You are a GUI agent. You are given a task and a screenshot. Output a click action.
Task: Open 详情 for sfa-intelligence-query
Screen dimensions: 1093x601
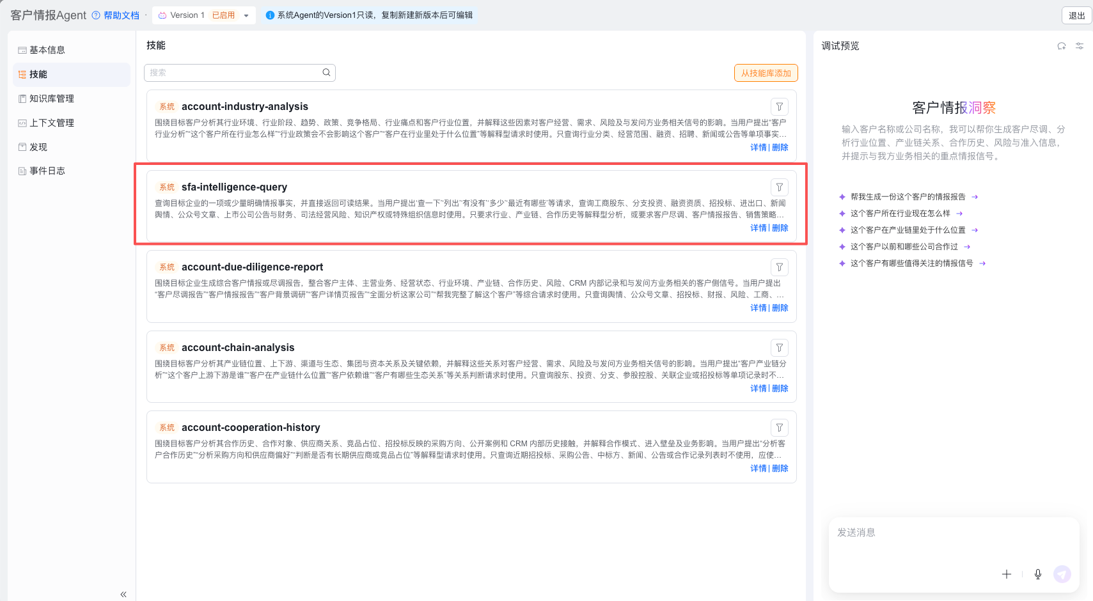pyautogui.click(x=759, y=228)
